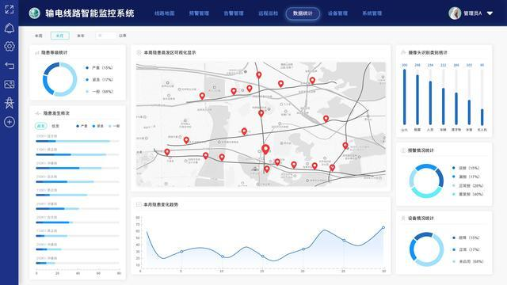The height and width of the screenshot is (285, 507).
Task: Click trend chart data point at day 30
Action: pos(383,228)
